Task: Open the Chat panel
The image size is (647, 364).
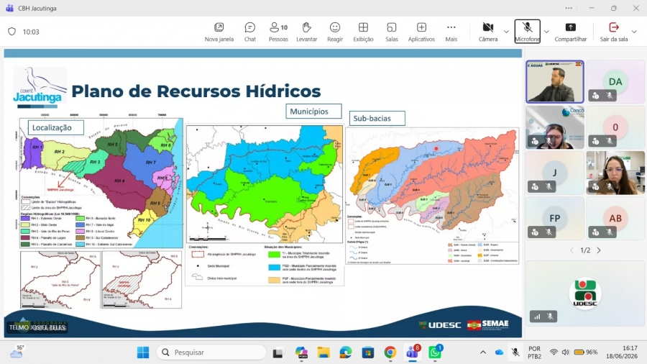Action: click(x=250, y=32)
